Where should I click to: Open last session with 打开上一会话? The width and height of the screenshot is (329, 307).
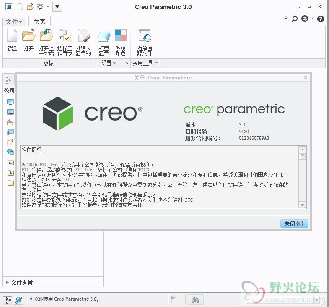click(46, 42)
